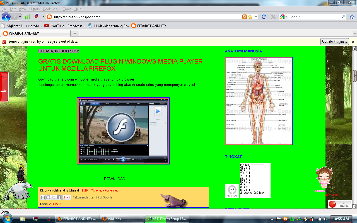This screenshot has height=223, width=357.
Task: Run search with the magnifier icon
Action: (x=343, y=17)
